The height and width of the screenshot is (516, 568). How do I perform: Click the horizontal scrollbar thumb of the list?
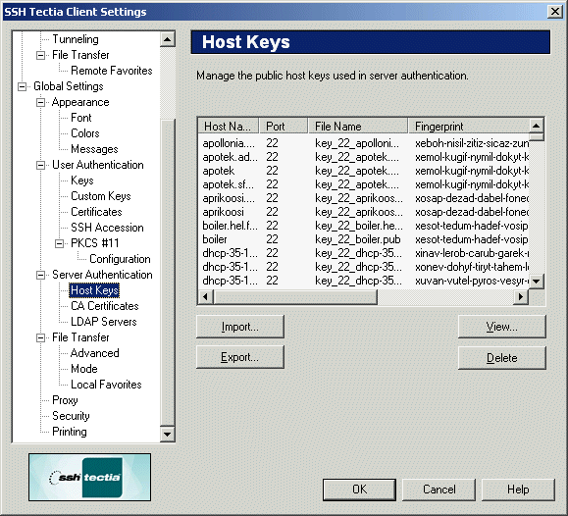295,297
